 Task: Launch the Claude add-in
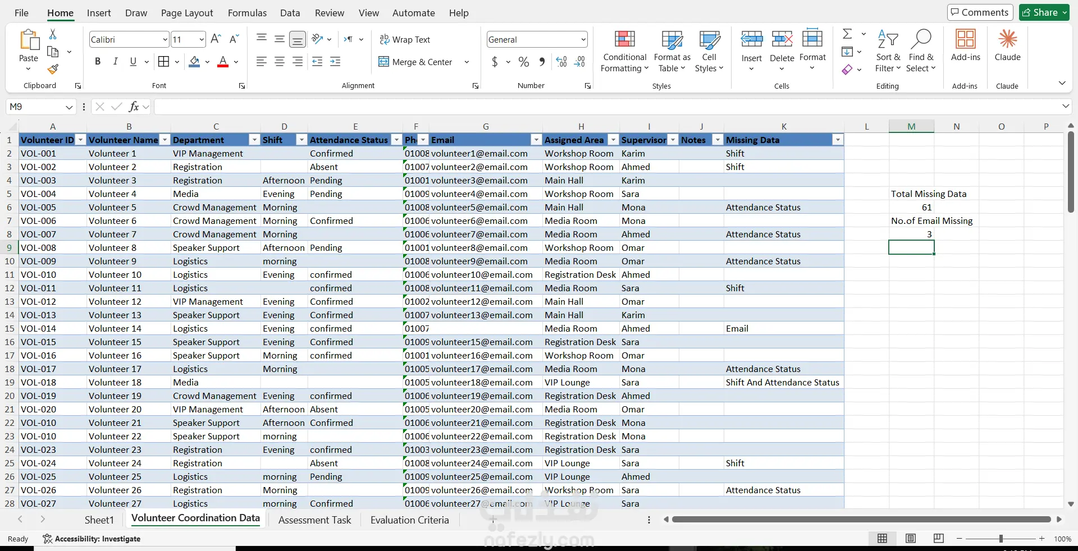pos(1008,46)
